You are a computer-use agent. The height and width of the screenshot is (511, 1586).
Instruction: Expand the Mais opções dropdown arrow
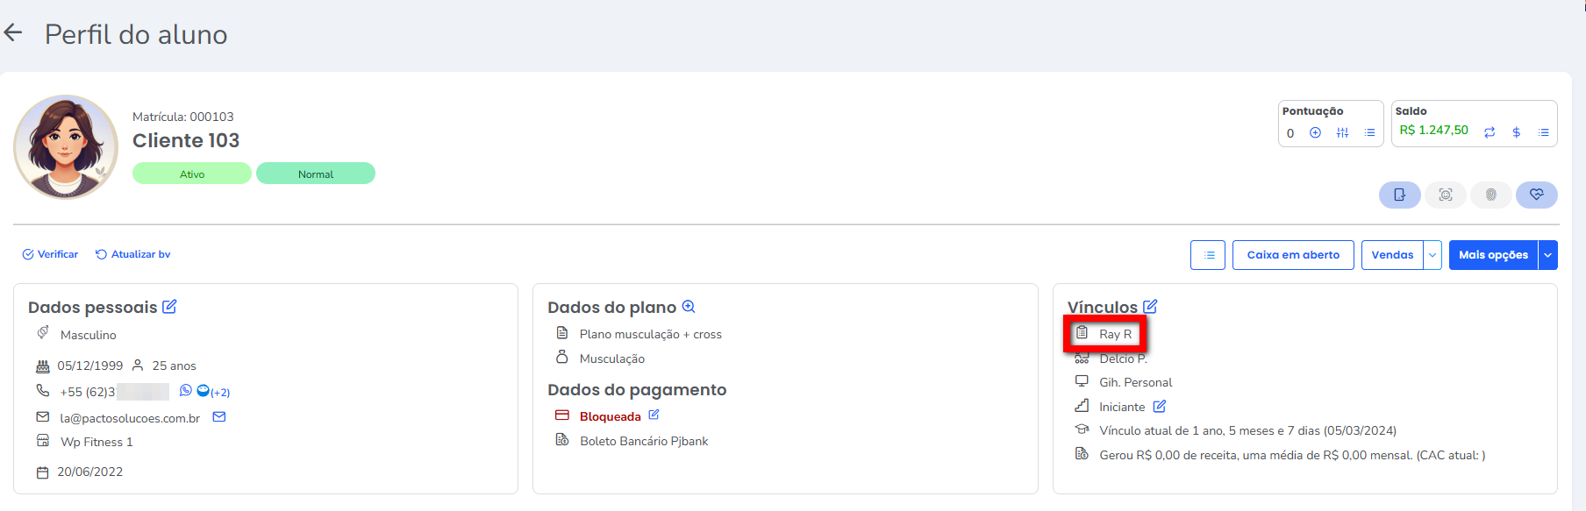[1548, 255]
